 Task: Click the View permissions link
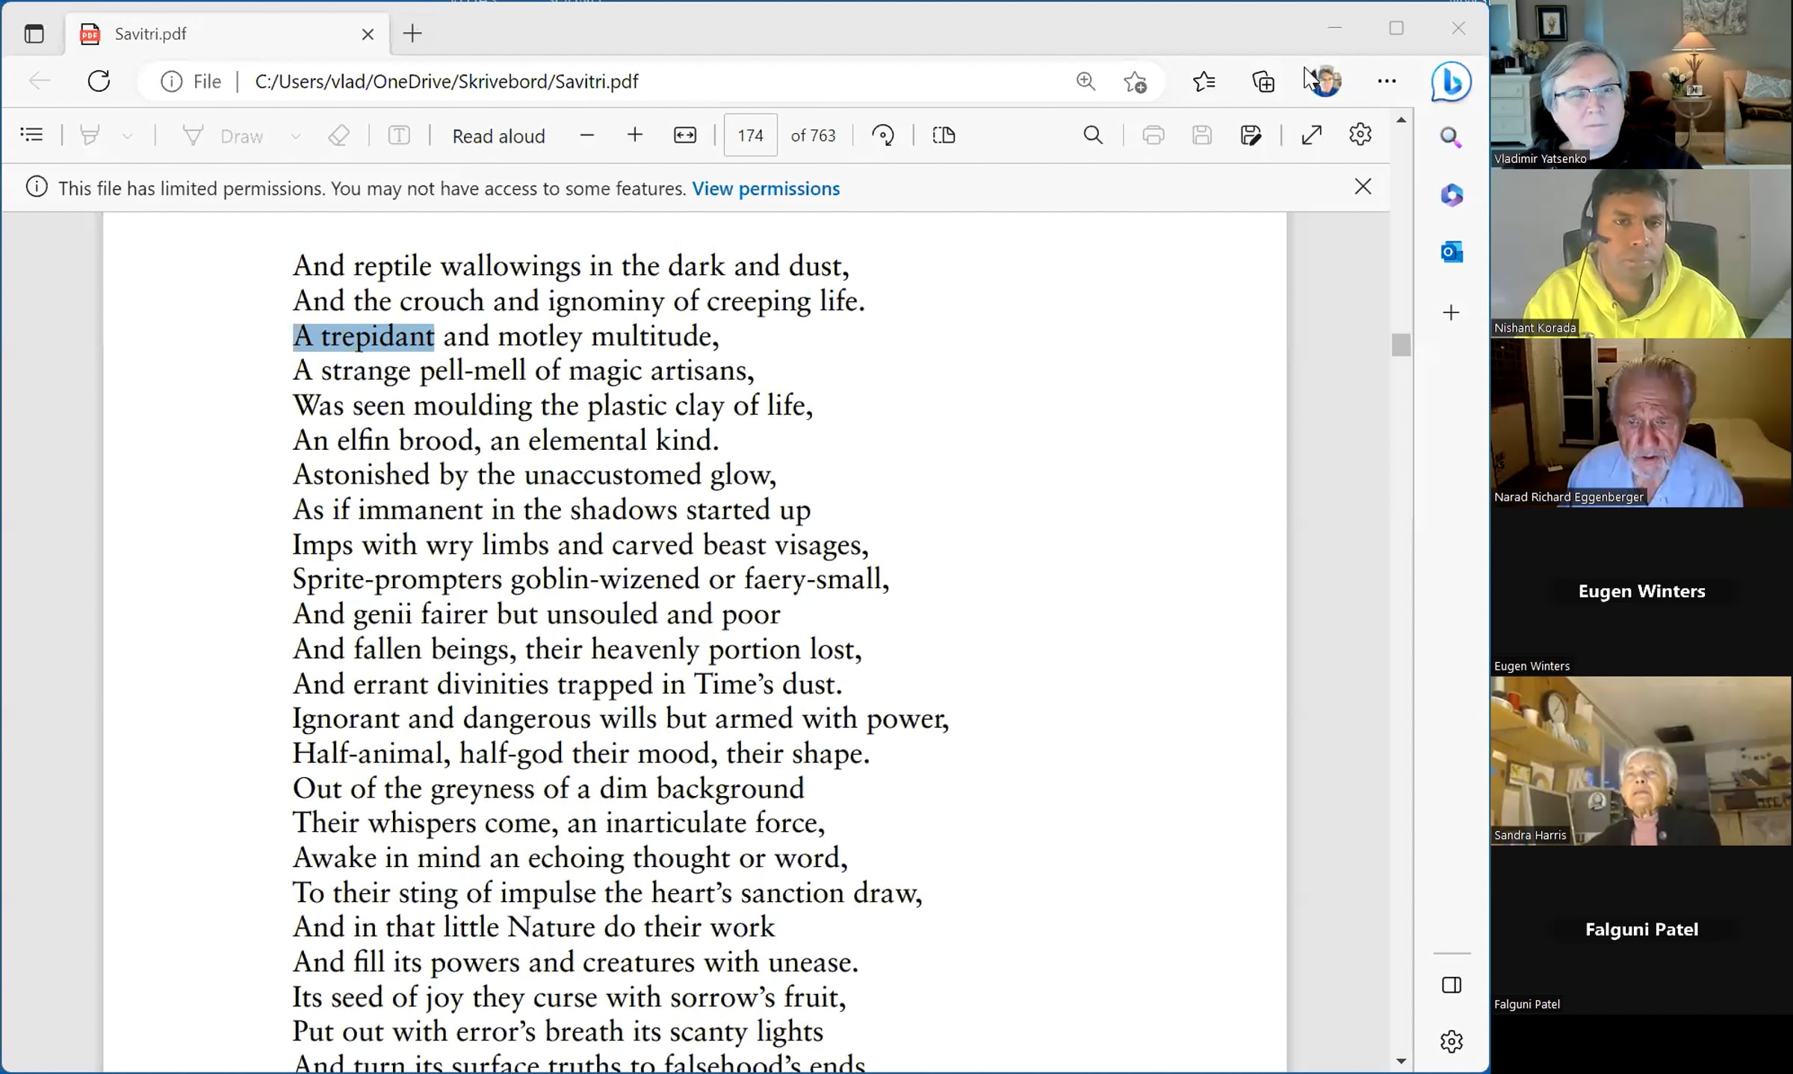tap(765, 188)
